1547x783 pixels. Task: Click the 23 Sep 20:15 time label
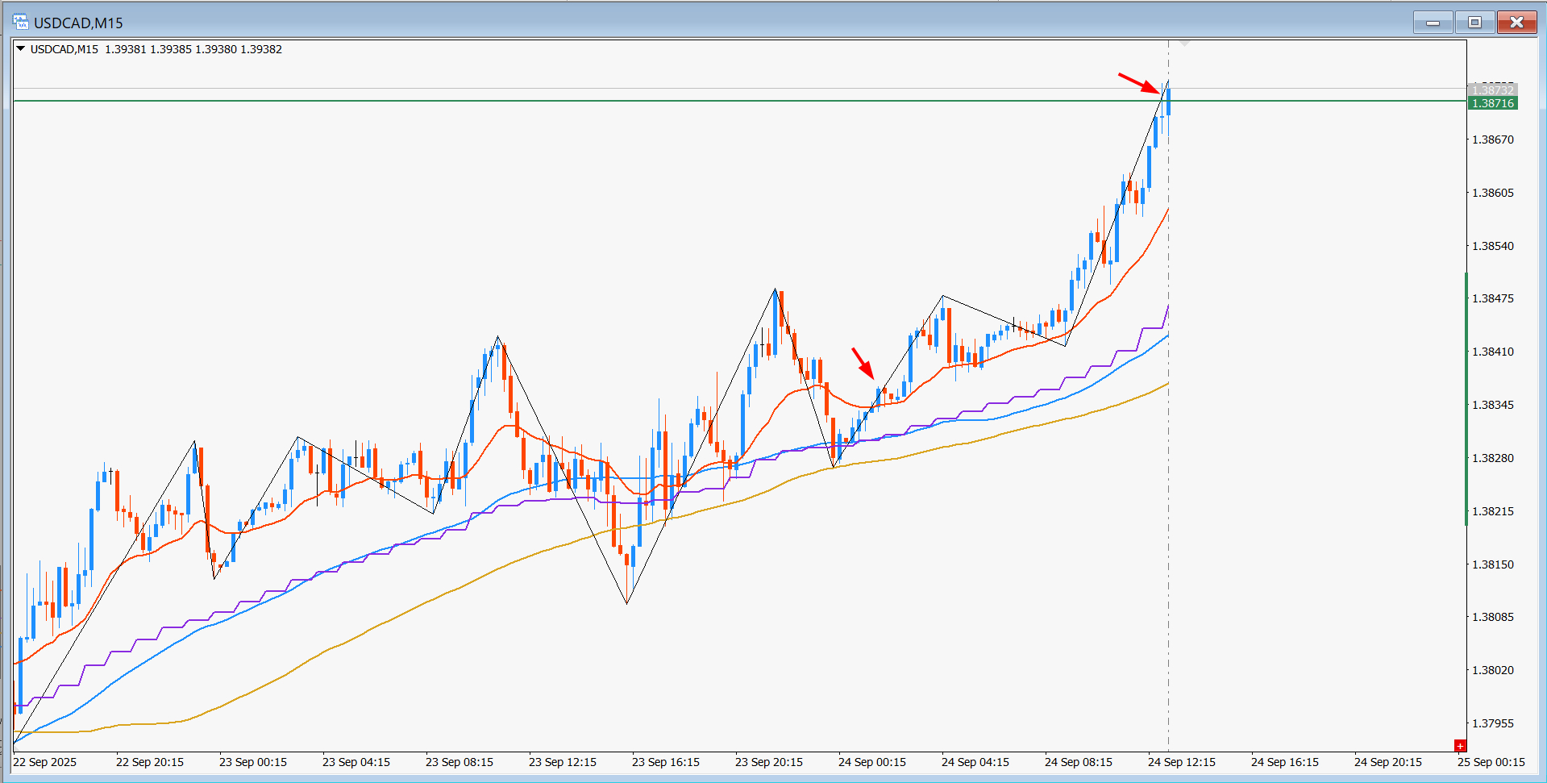[769, 762]
